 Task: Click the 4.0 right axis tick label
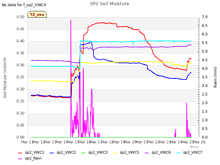[205, 69]
